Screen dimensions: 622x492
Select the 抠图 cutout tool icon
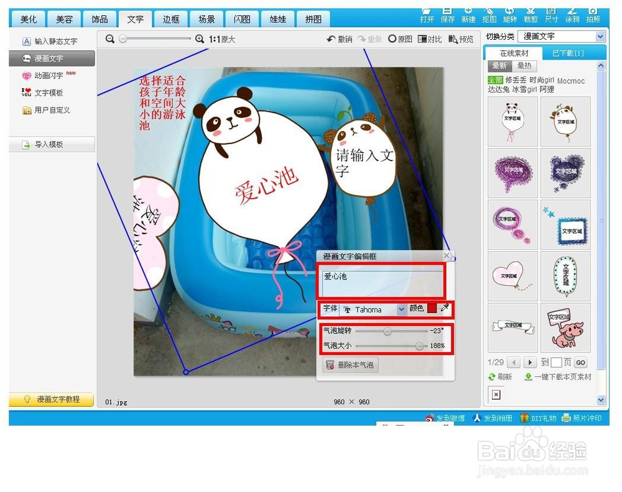pos(489,16)
